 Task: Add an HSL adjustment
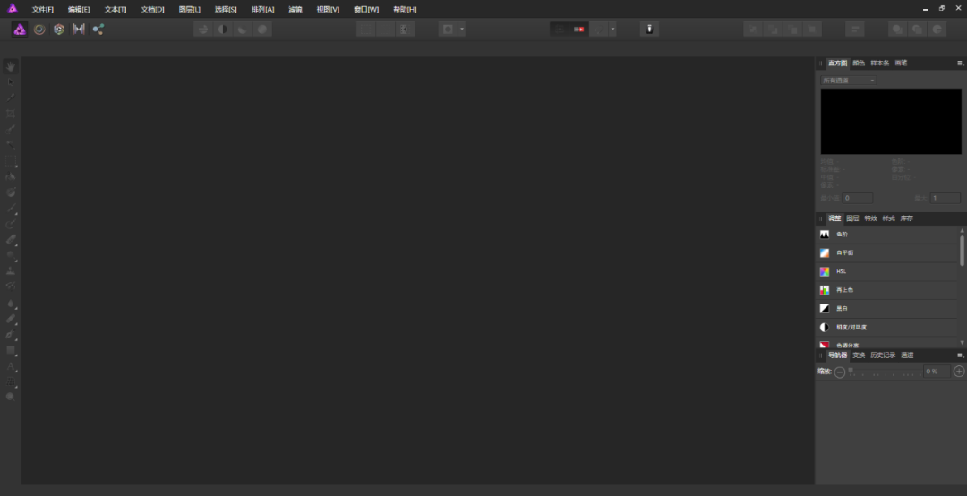tap(842, 271)
